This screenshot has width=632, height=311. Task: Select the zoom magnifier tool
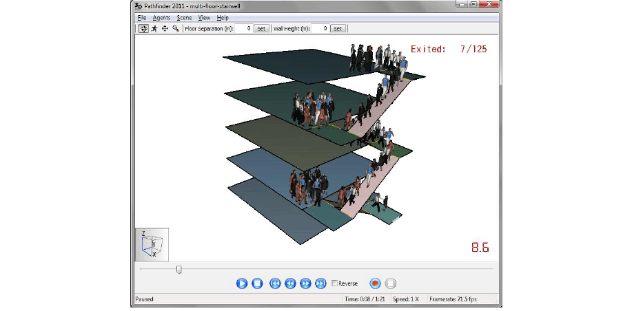176,29
